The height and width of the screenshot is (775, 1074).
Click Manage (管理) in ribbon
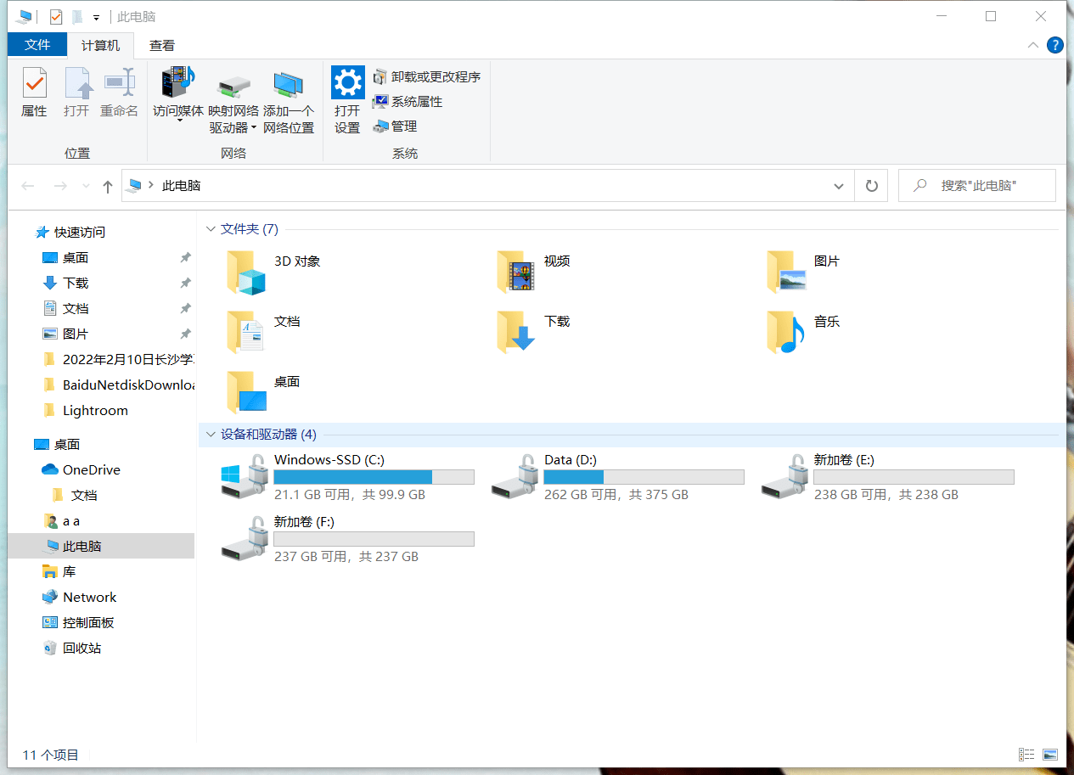395,126
